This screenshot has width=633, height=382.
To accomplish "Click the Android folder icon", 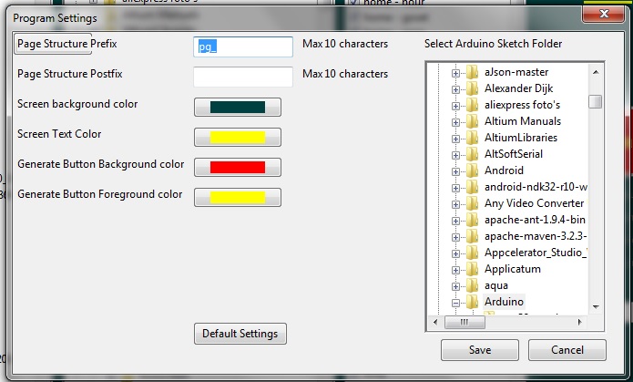I will click(472, 170).
